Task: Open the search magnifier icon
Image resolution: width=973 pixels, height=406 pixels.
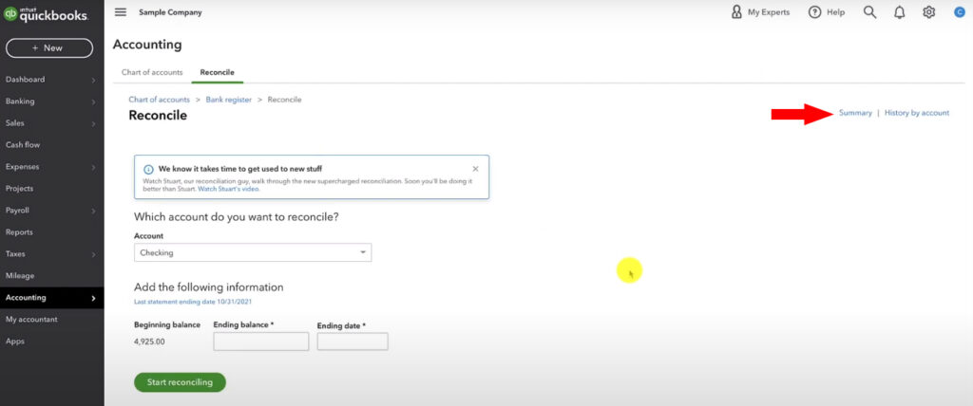Action: pyautogui.click(x=870, y=12)
